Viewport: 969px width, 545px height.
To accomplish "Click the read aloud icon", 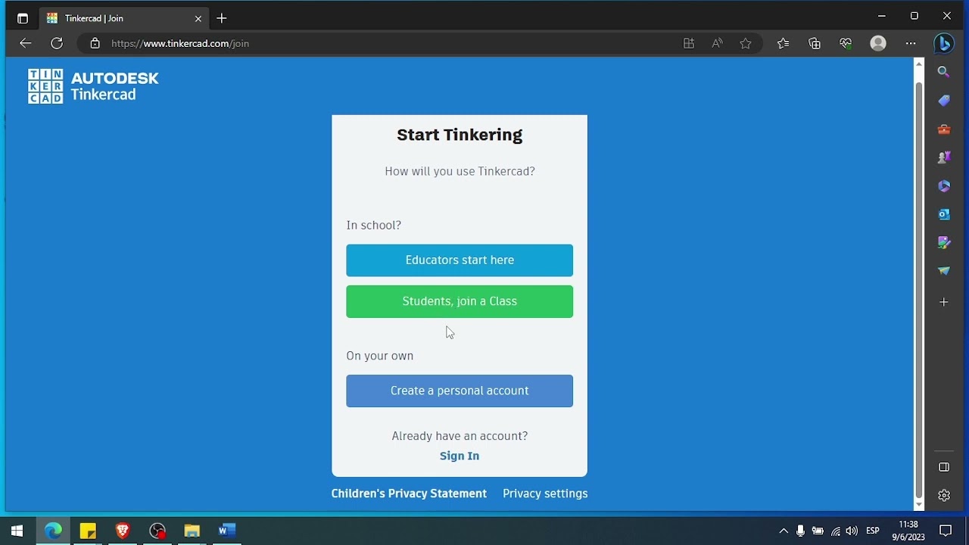I will pyautogui.click(x=717, y=43).
